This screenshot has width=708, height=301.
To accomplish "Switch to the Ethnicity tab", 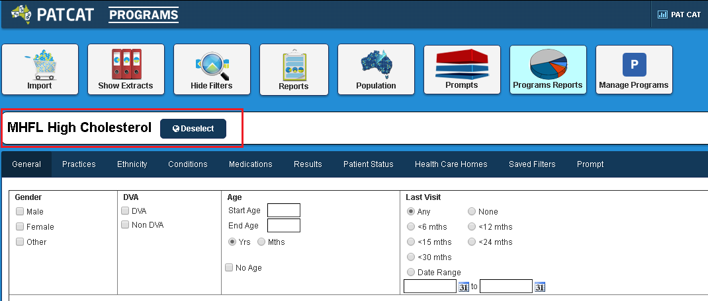I will (132, 164).
